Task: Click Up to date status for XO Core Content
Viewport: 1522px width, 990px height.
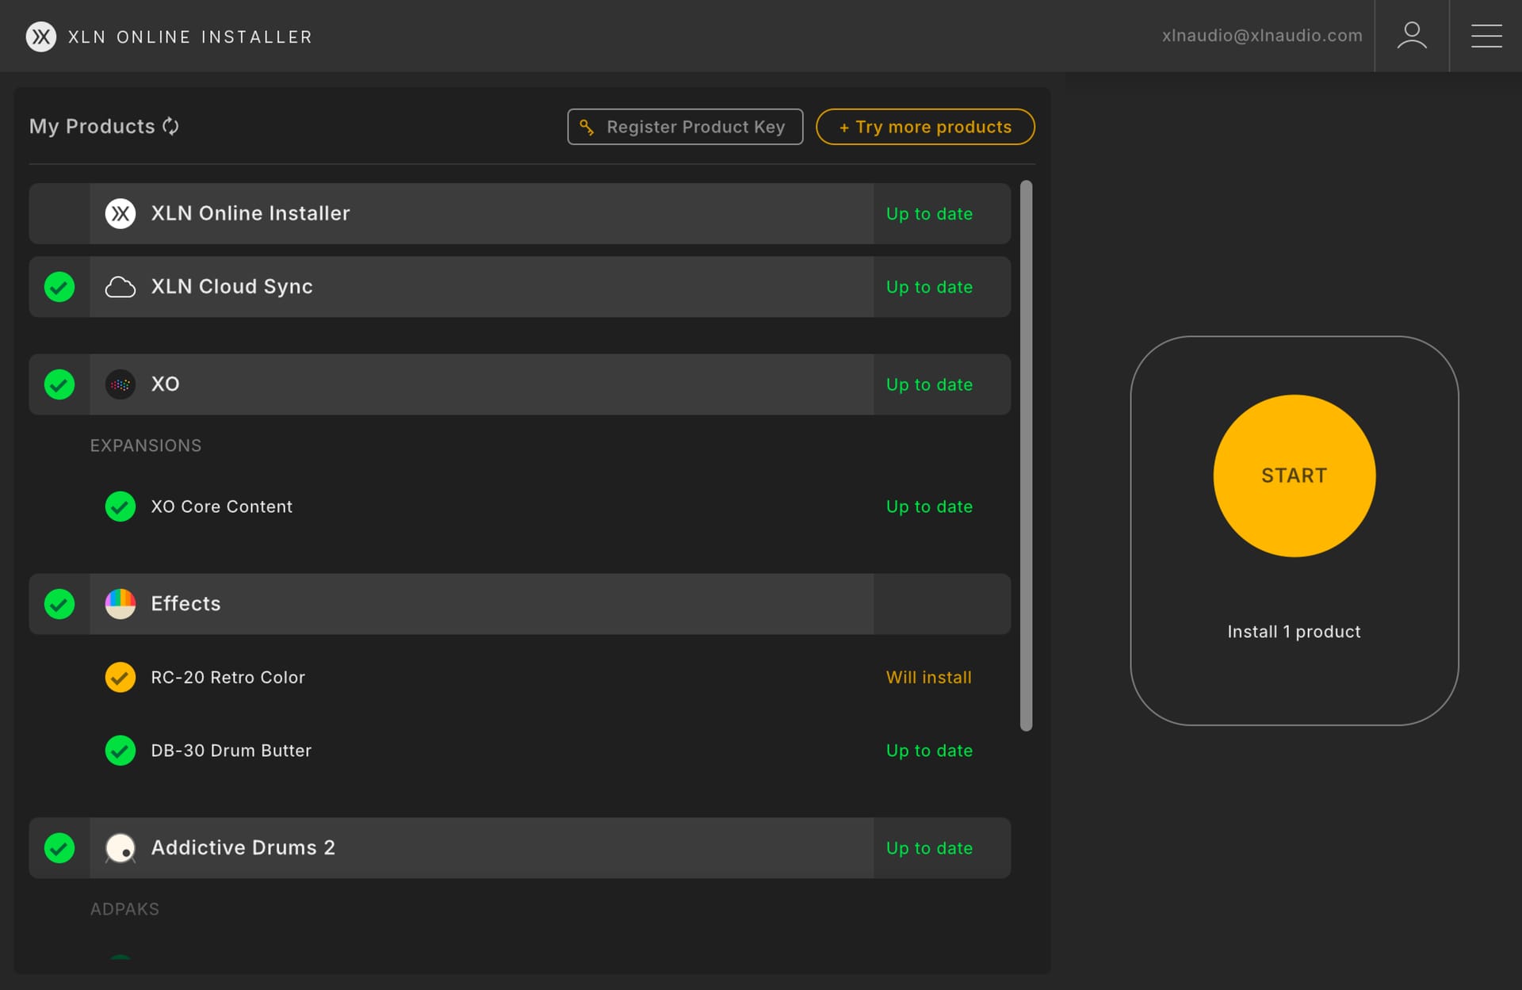Action: 929,506
